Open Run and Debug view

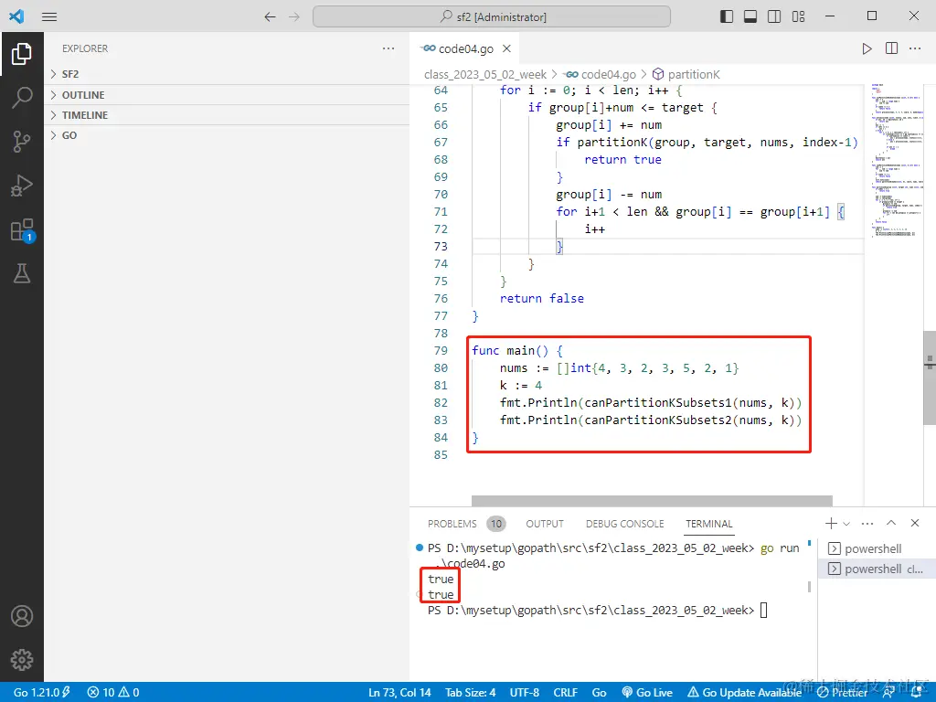click(22, 186)
